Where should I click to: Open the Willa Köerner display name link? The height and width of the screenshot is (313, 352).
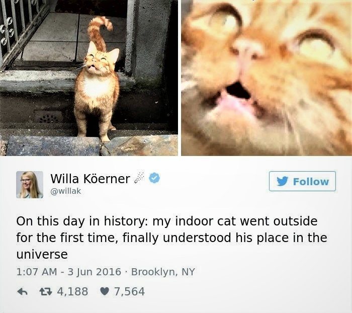point(90,179)
